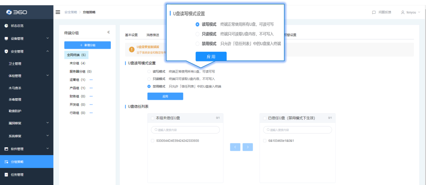Viewport: 426px width, 185px height.
Task: Select 读写模式 radio on the main page
Action: click(149, 71)
